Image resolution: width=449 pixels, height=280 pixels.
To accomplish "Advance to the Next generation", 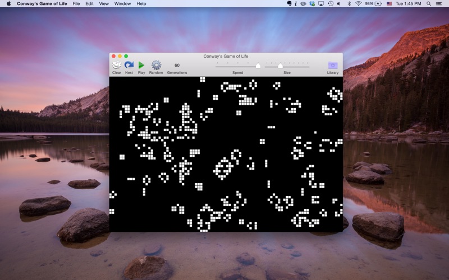I will 129,67.
